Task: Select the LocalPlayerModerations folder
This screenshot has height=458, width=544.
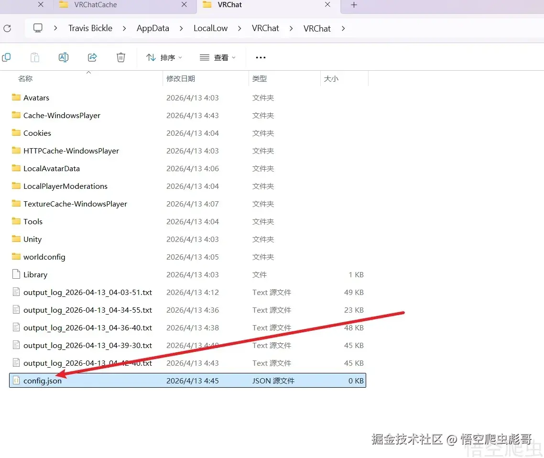Action: [187, 186]
